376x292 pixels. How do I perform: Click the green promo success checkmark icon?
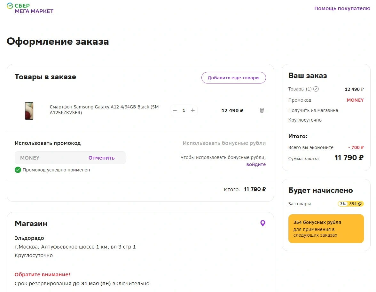18,170
